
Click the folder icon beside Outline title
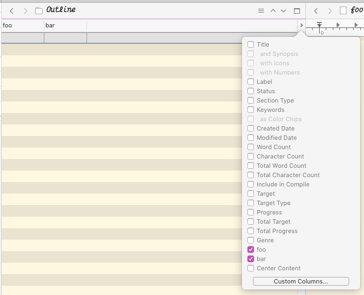[x=39, y=10]
